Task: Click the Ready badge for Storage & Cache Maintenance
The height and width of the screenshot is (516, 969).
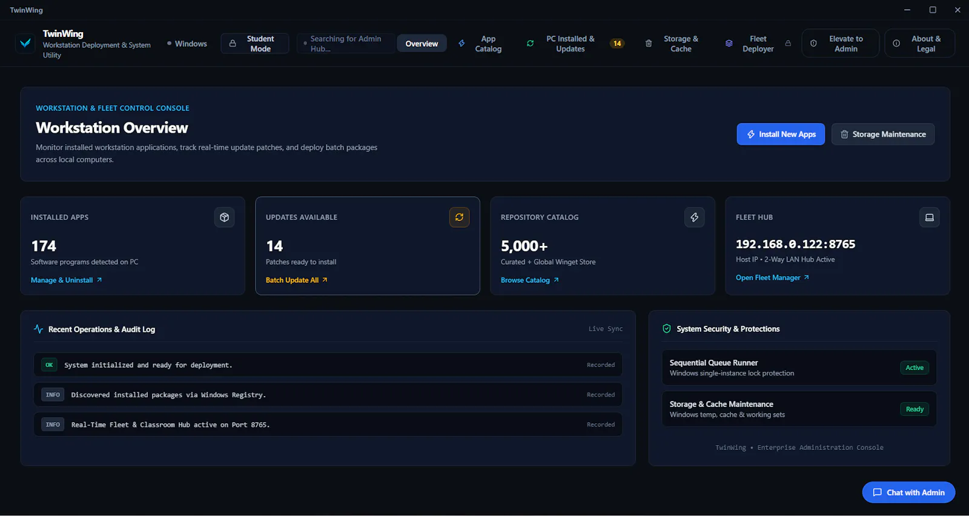Action: click(914, 409)
